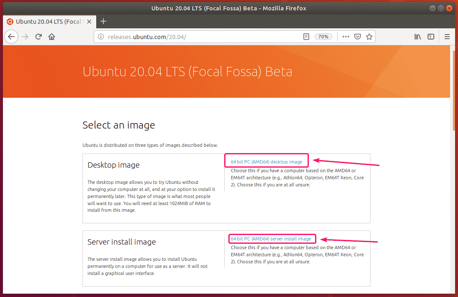458x297 pixels.
Task: Click 'The server install image allows you' paragraph
Action: [x=148, y=266]
